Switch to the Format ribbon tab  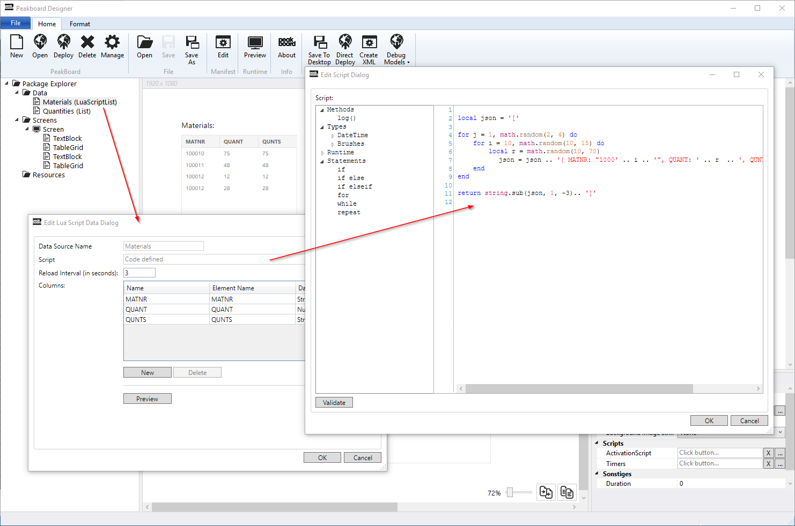(x=79, y=24)
